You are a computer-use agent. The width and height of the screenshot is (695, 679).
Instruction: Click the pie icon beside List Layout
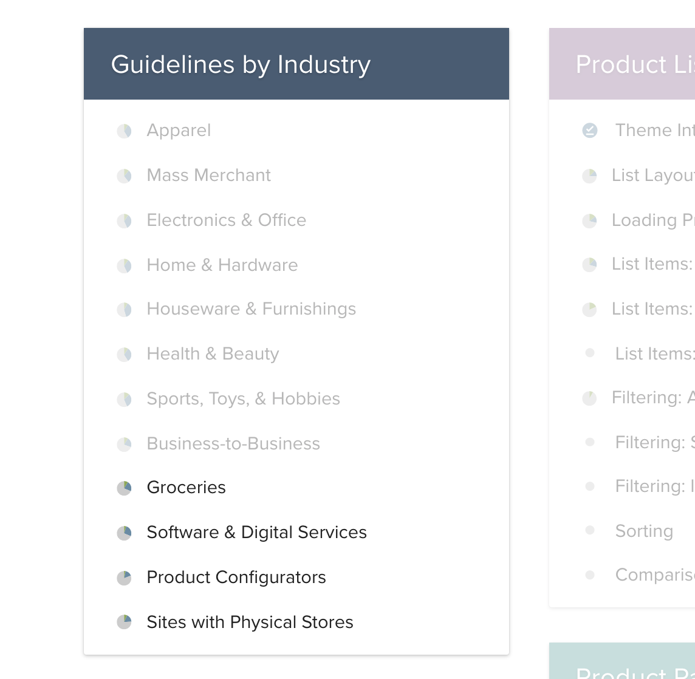[590, 176]
